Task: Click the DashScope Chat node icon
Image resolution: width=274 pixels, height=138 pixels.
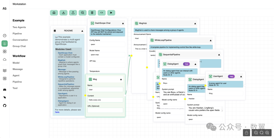Action: tap(92, 23)
